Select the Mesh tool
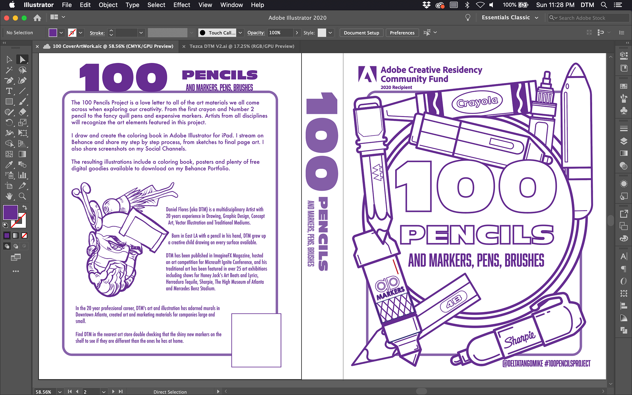632x395 pixels. pos(9,154)
